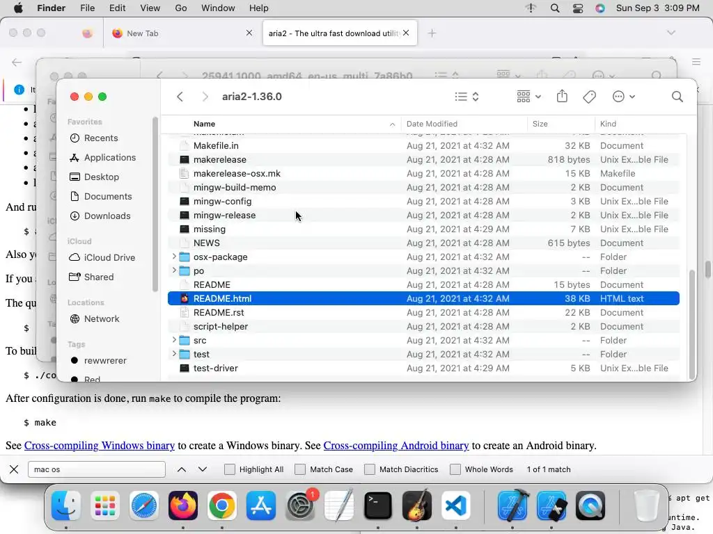Viewport: 713px width, 534px height.
Task: Select the README document file
Action: 423,284
